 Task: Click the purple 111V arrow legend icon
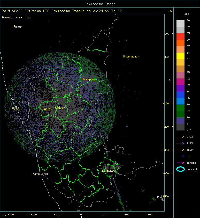click(x=180, y=143)
